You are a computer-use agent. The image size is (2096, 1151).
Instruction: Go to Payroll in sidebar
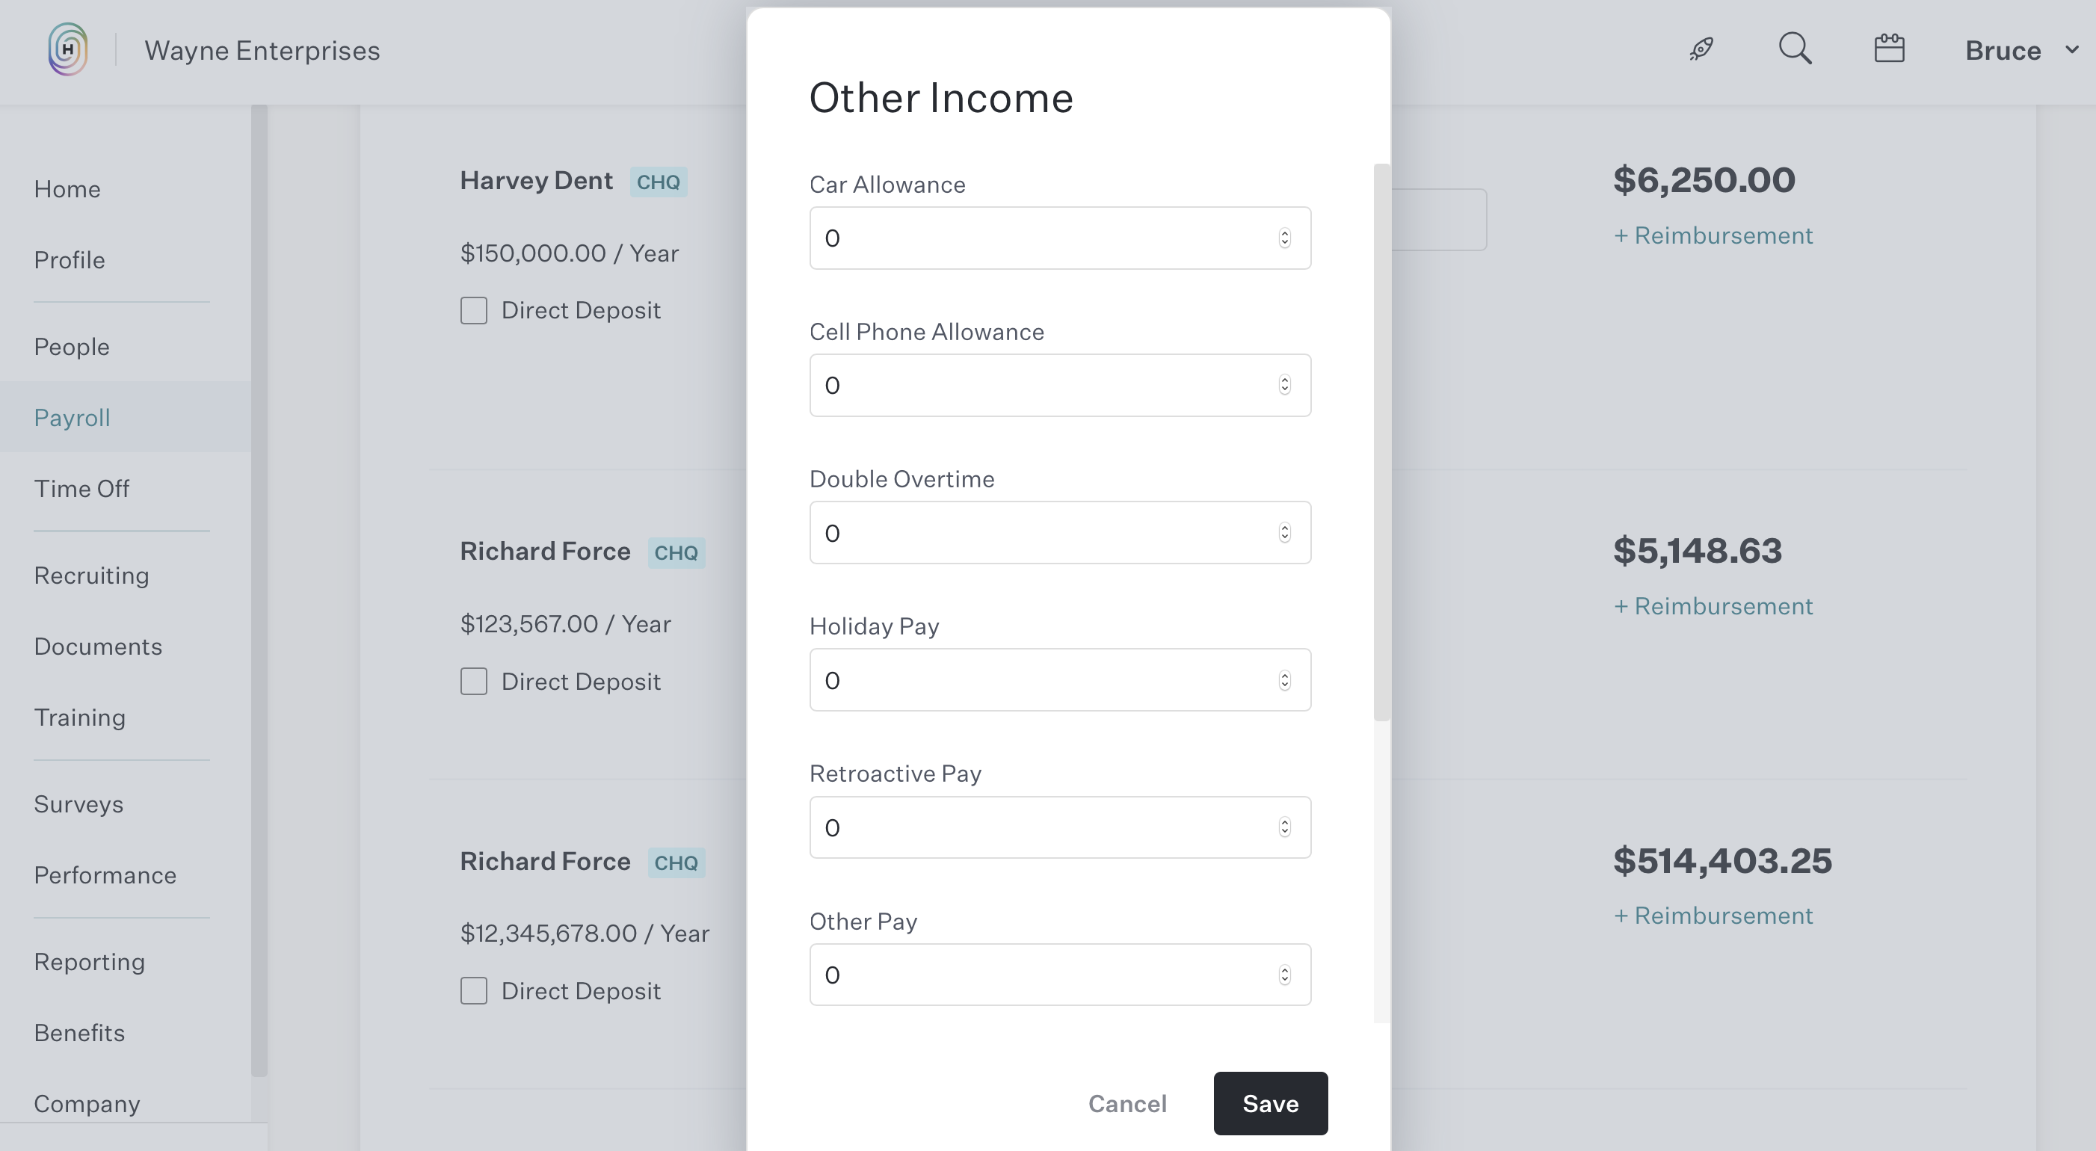click(x=72, y=417)
